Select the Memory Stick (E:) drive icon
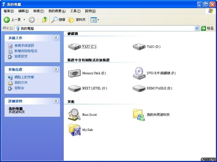 [75, 73]
